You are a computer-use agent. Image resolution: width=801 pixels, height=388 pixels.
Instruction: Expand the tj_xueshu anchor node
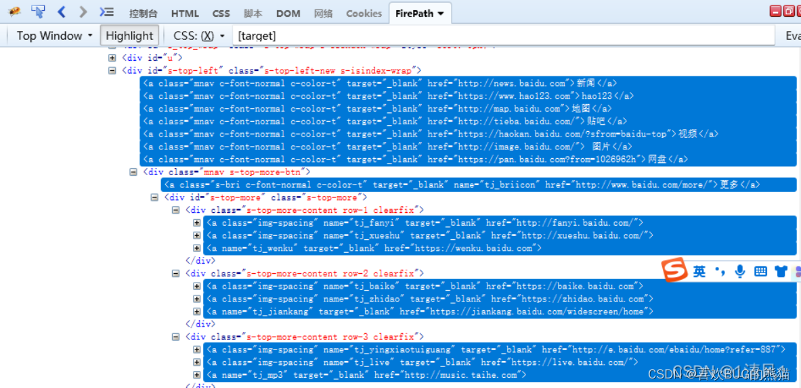(x=196, y=235)
